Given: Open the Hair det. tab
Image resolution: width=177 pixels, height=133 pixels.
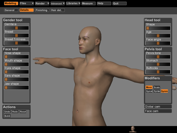Looking at the screenshot, I should [x=58, y=10].
